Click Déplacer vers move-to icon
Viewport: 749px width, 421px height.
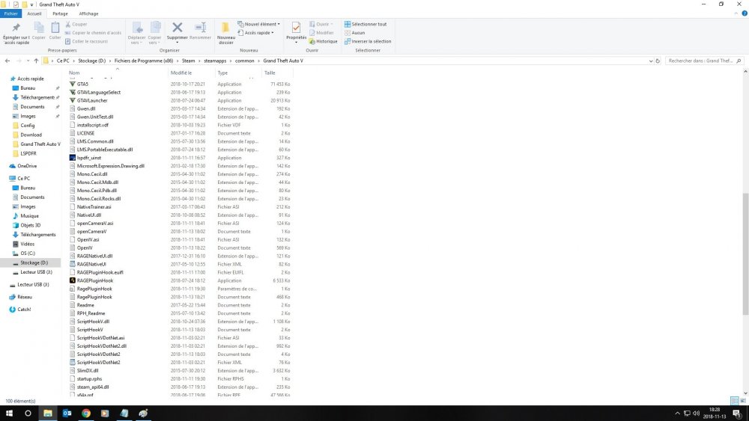pyautogui.click(x=137, y=28)
